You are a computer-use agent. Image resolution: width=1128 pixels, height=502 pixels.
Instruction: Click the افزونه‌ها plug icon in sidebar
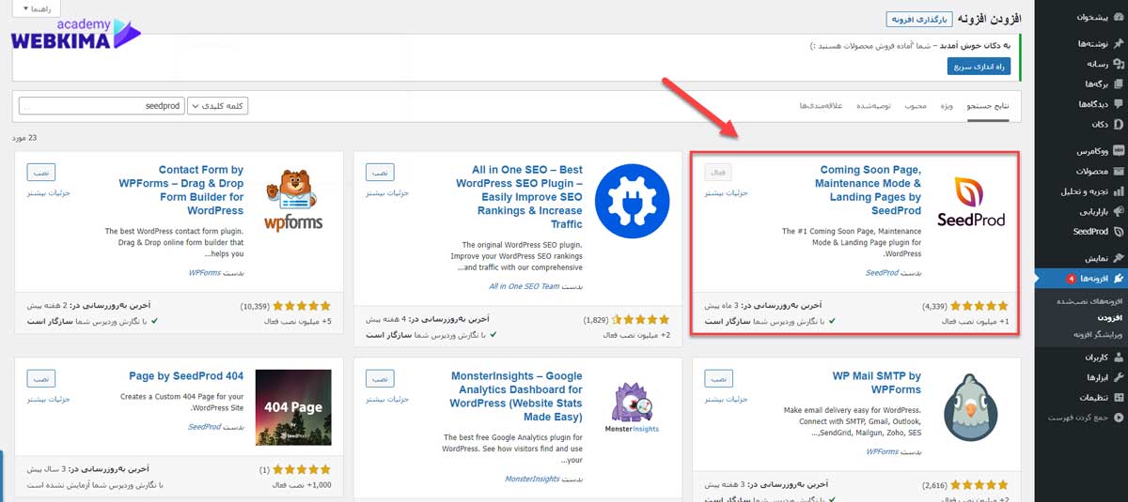pyautogui.click(x=1118, y=279)
